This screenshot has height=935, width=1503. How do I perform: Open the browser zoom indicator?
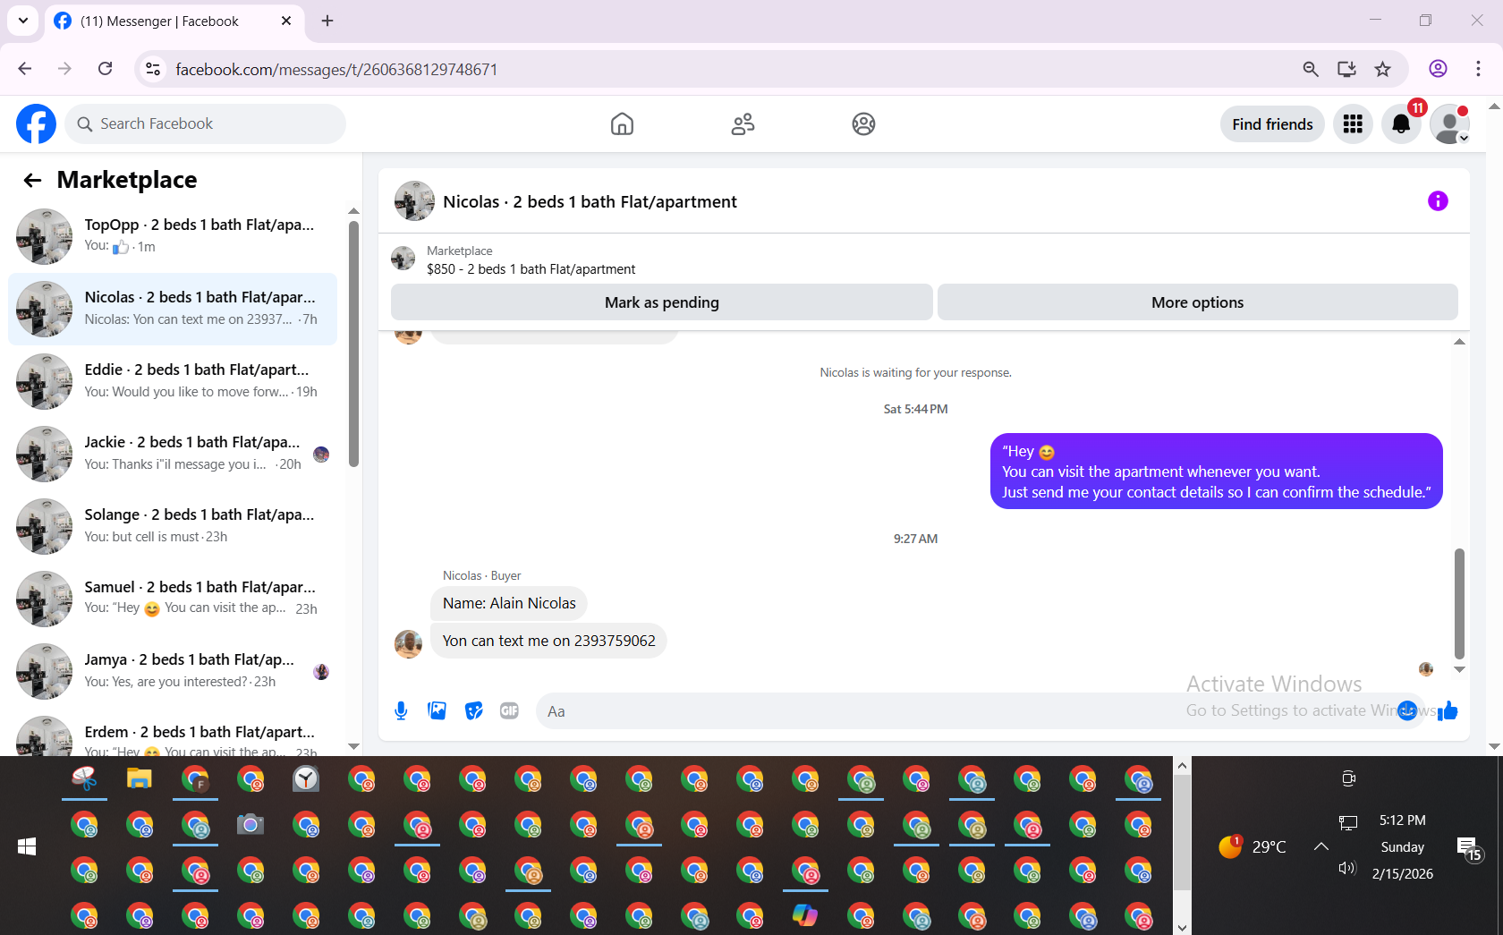tap(1311, 69)
